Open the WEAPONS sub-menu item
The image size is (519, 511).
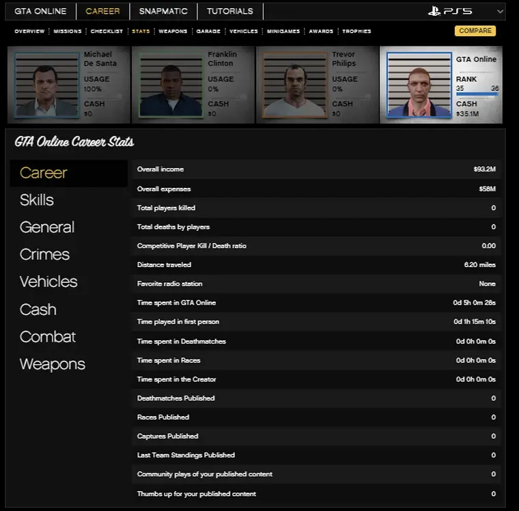[x=173, y=31]
